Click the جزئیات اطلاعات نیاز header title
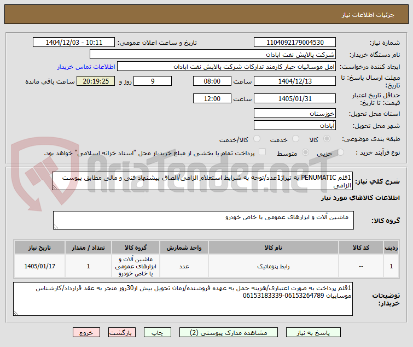Viewport: 413px width, 347px height. point(368,15)
